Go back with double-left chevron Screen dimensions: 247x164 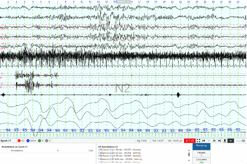click(209, 141)
